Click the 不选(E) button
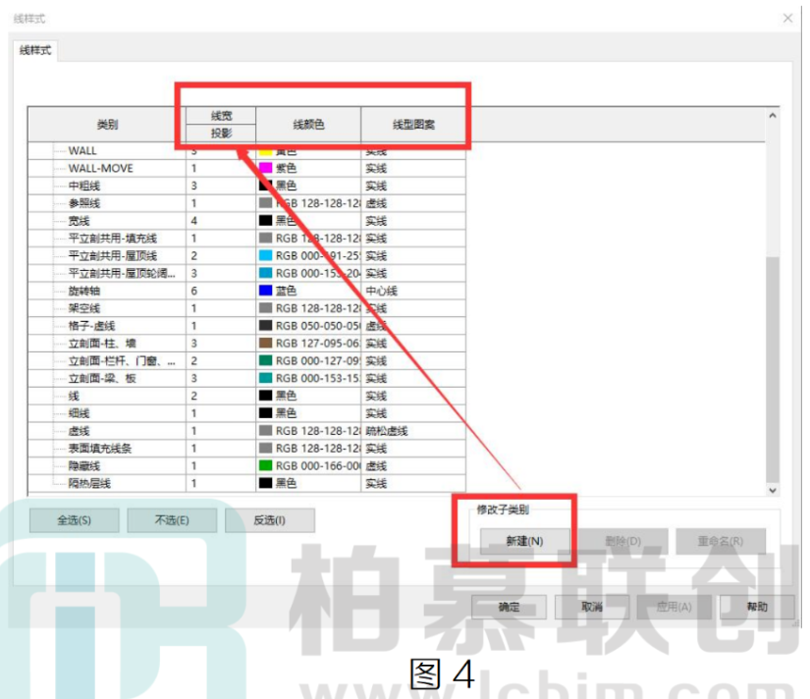 (x=172, y=520)
